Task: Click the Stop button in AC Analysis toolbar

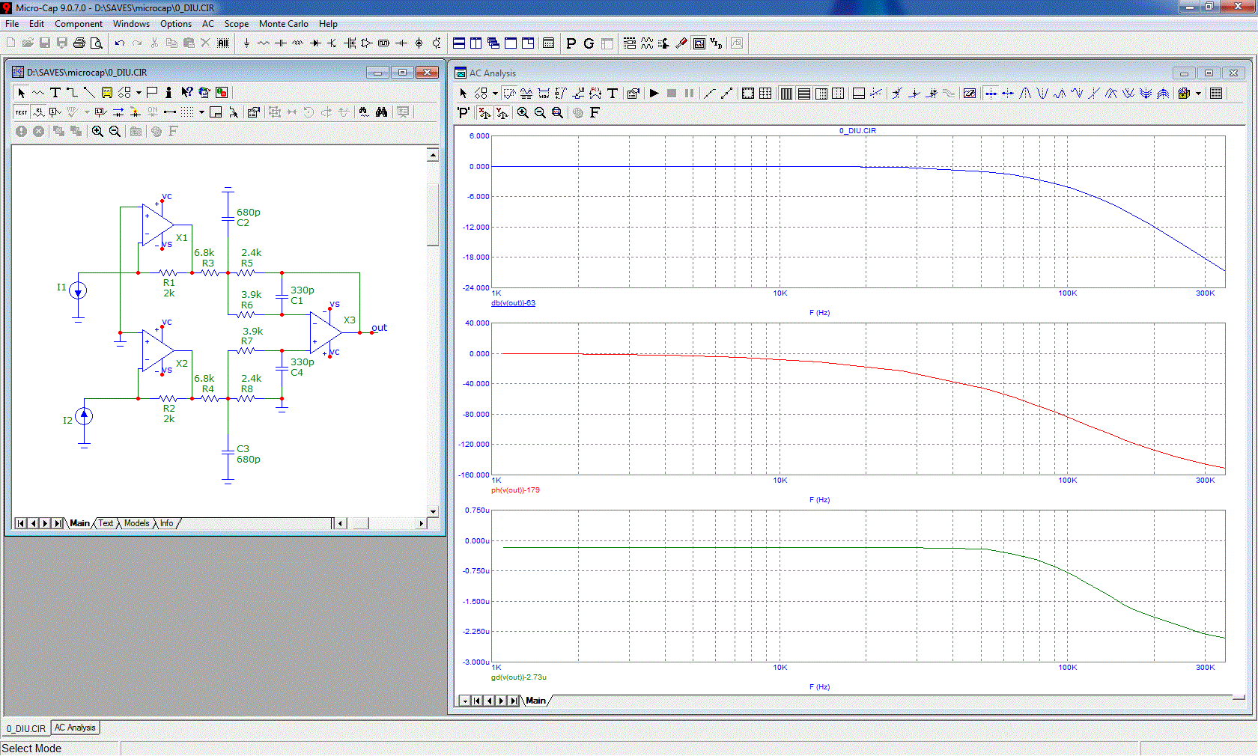Action: (672, 93)
